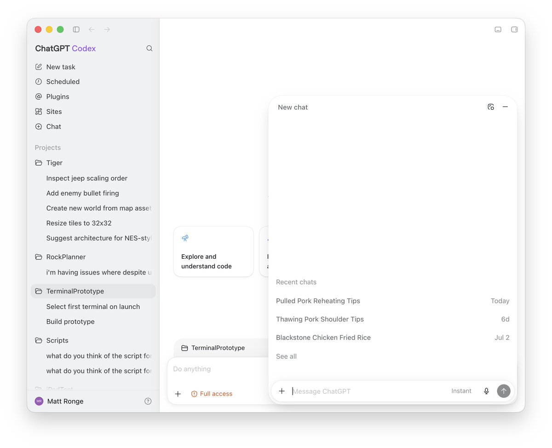Change Full access permission setting

click(x=212, y=394)
